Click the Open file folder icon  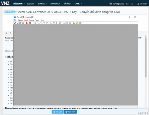[x=15, y=23]
